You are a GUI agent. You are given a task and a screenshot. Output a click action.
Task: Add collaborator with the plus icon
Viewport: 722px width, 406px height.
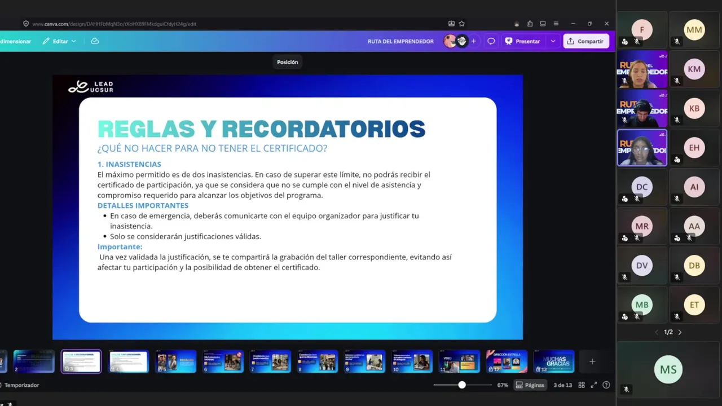(473, 41)
